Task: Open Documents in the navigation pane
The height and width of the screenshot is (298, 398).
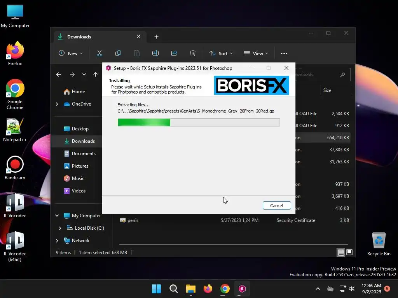Action: (x=80, y=154)
